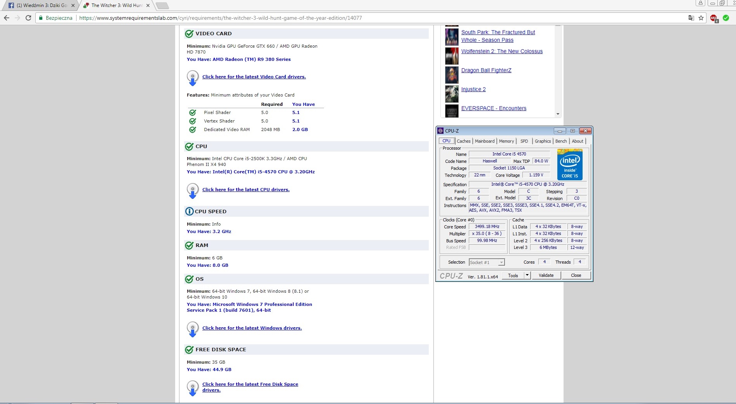Click the VIDEO CARD green checkmark icon

coord(189,34)
